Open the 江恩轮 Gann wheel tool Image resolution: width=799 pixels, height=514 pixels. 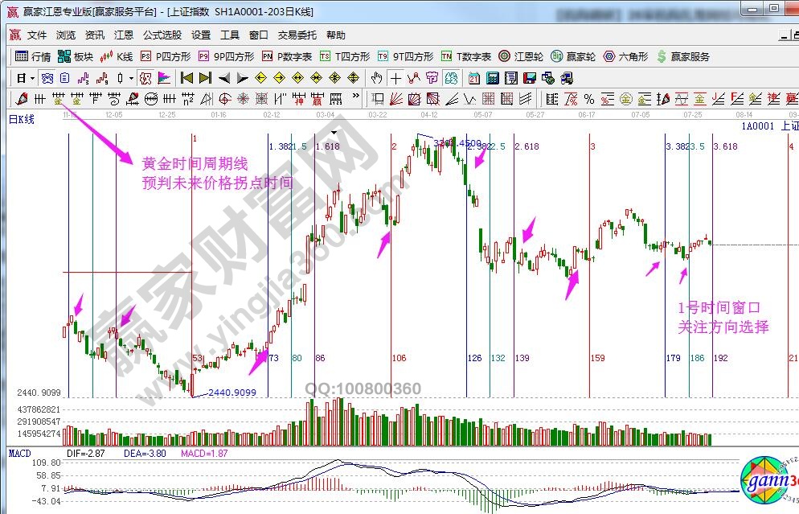tap(524, 56)
